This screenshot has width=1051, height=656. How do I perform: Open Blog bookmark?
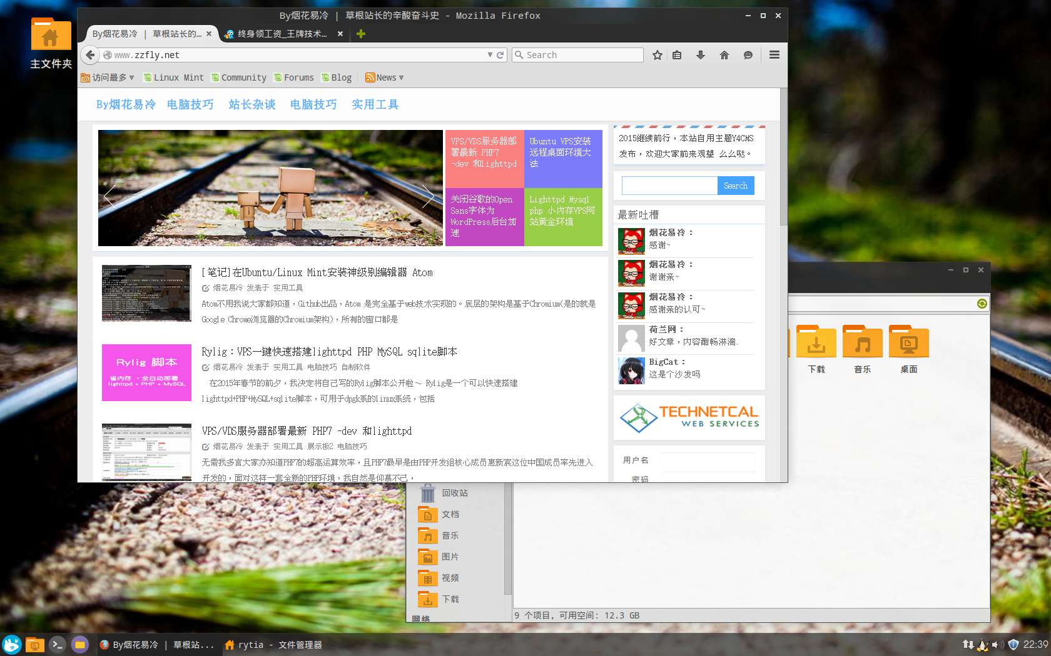pos(337,77)
